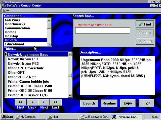
Task: Select Other-APC Powerchute title
Action: coord(38,68)
